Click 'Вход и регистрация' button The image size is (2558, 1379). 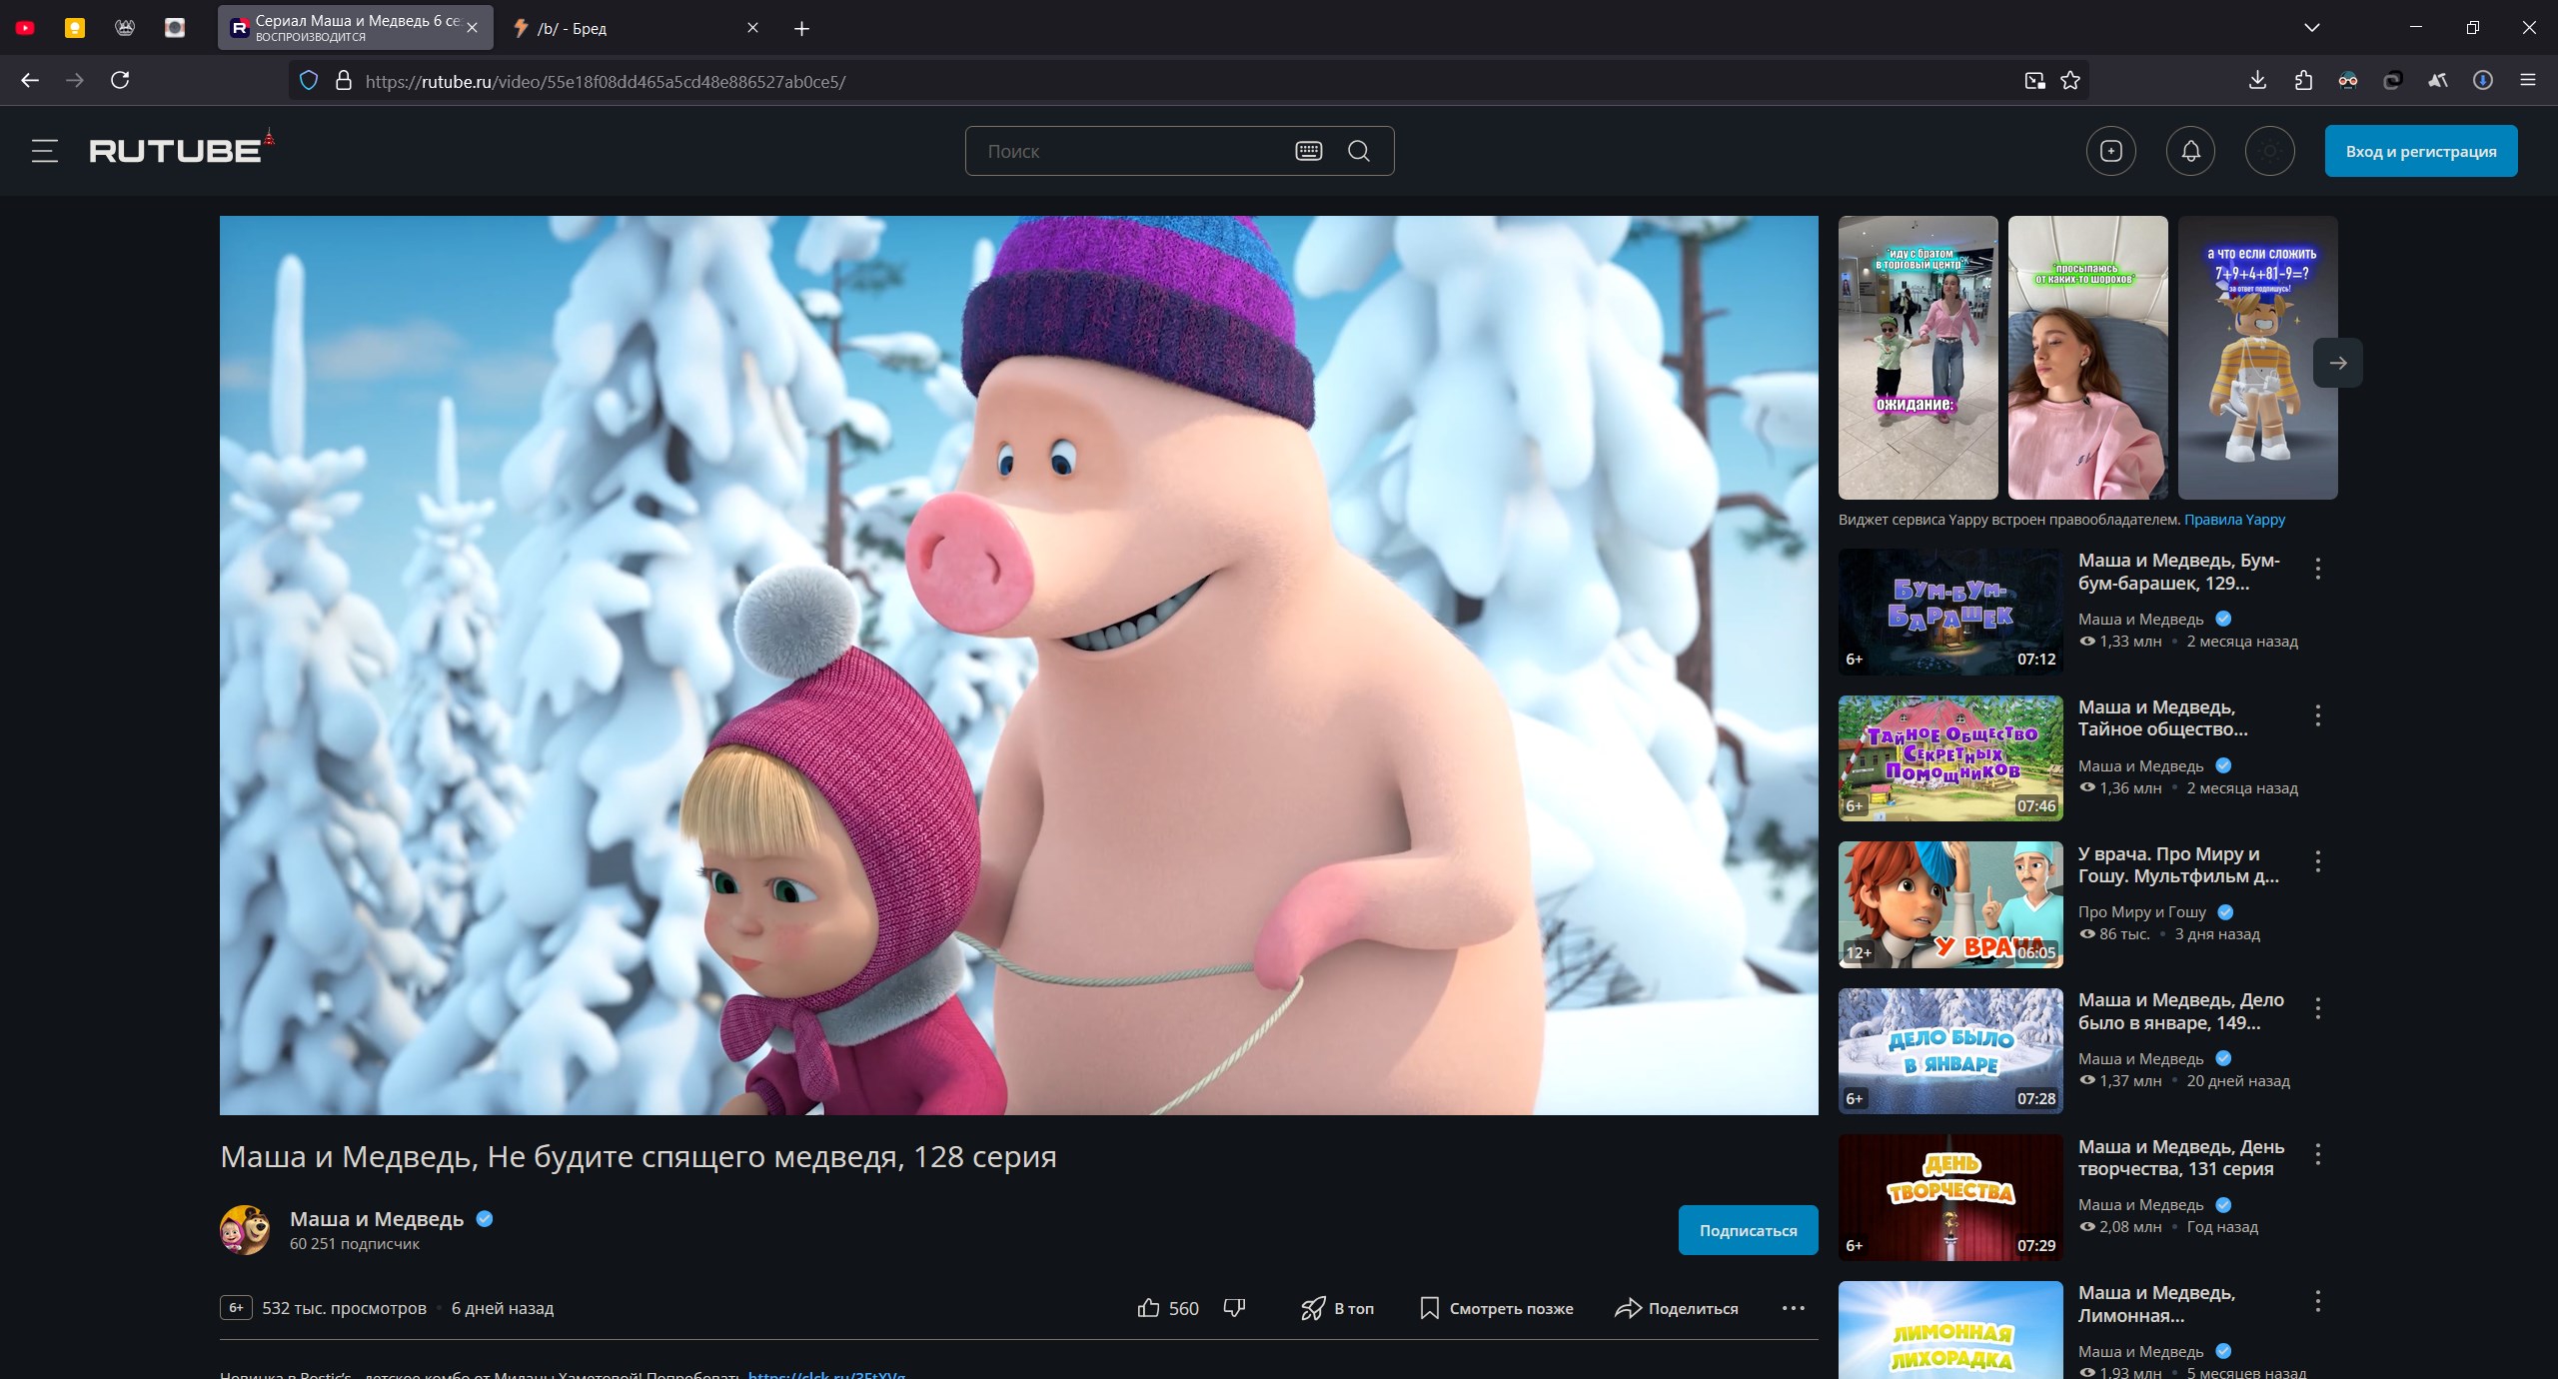(2421, 151)
